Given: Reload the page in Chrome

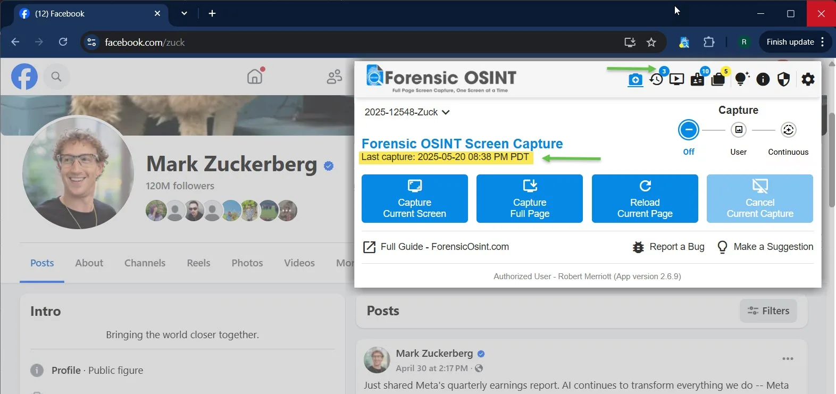Looking at the screenshot, I should coord(63,42).
